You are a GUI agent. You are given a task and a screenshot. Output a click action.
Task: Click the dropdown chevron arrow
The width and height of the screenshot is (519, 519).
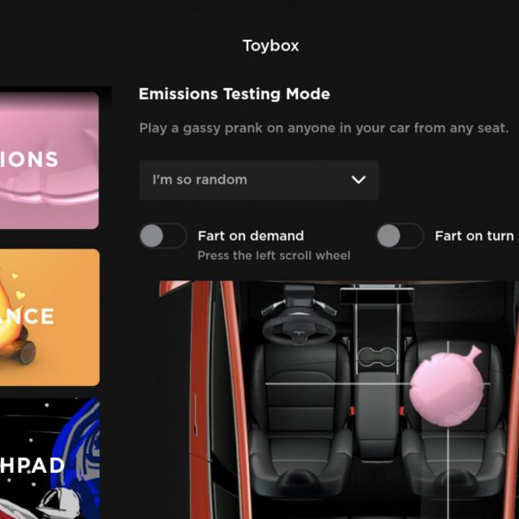coord(358,180)
